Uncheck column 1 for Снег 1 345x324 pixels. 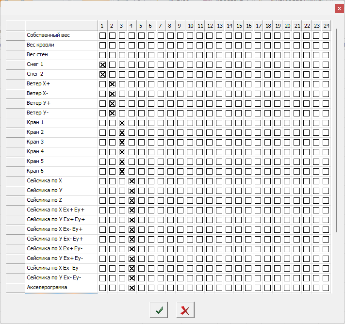pos(102,65)
